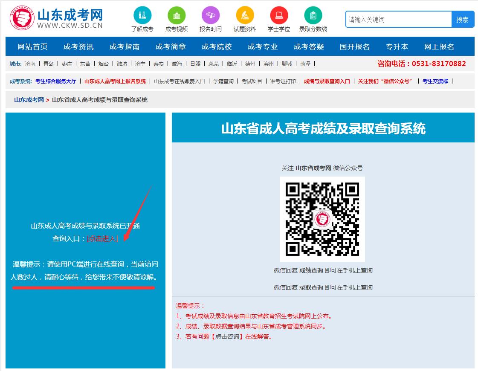478x371 pixels.
Task: Click the WeChat QR code image
Action: (x=322, y=219)
